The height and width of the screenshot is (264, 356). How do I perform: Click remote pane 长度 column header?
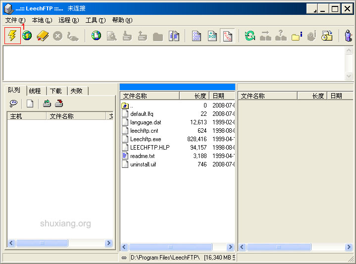tap(312, 96)
